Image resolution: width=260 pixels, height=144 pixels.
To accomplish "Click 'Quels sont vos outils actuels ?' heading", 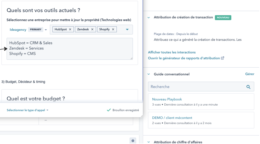I will click(43, 10).
